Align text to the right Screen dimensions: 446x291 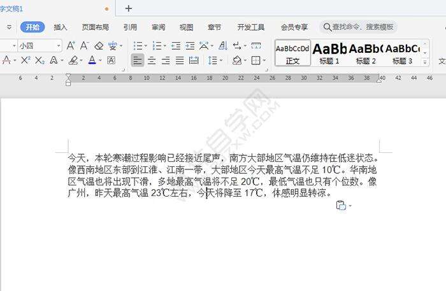pyautogui.click(x=166, y=60)
